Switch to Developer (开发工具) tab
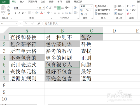This screenshot has width=140, height=105. point(78,2)
